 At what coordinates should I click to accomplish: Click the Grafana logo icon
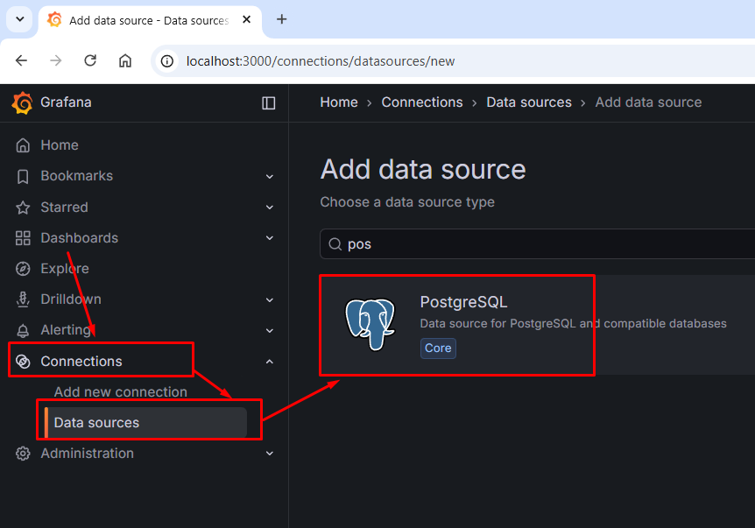click(x=23, y=103)
